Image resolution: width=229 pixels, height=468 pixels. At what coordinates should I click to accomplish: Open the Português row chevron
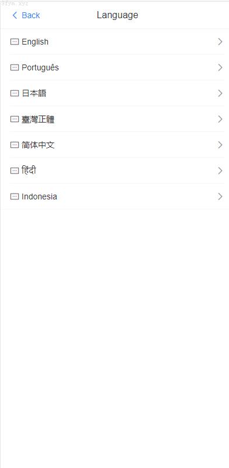(220, 67)
